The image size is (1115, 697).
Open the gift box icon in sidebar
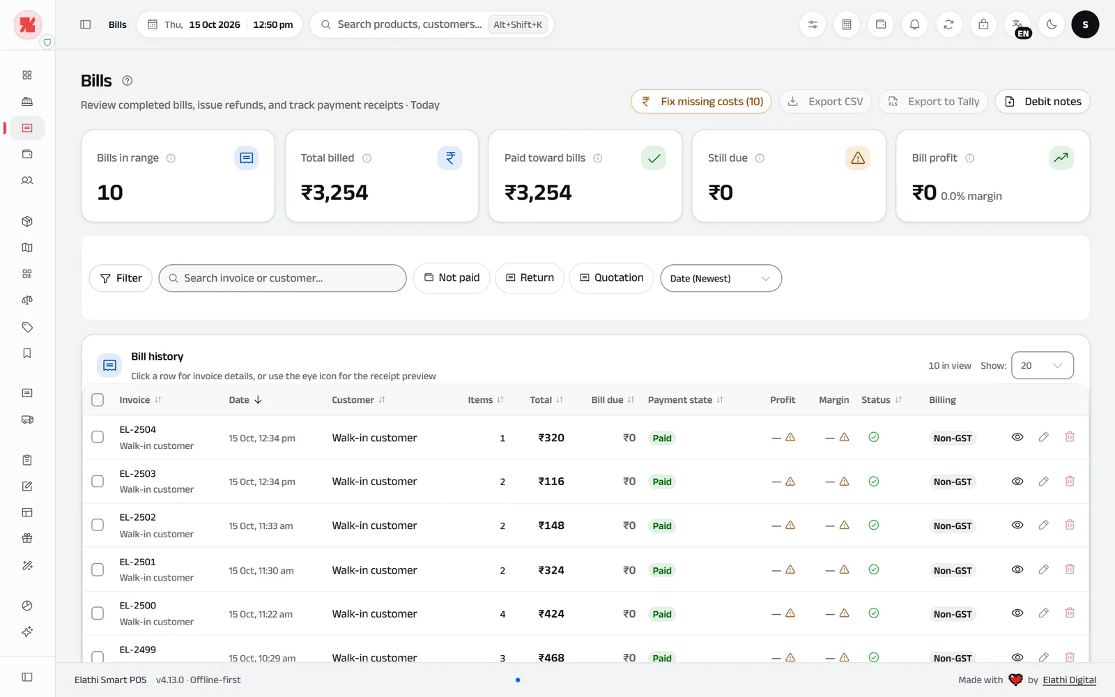pyautogui.click(x=27, y=538)
